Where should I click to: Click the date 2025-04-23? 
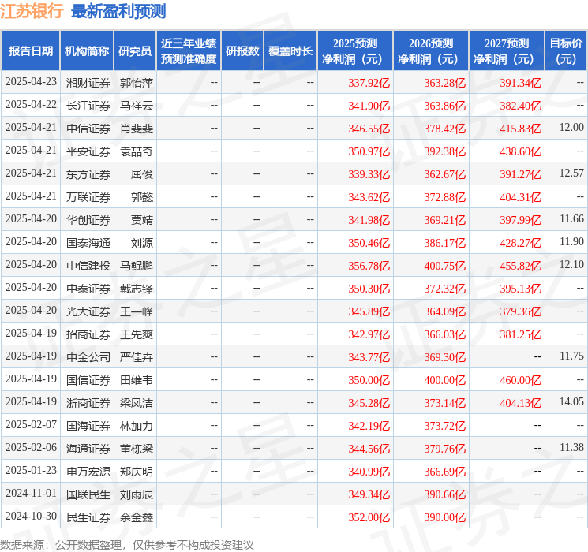point(31,81)
